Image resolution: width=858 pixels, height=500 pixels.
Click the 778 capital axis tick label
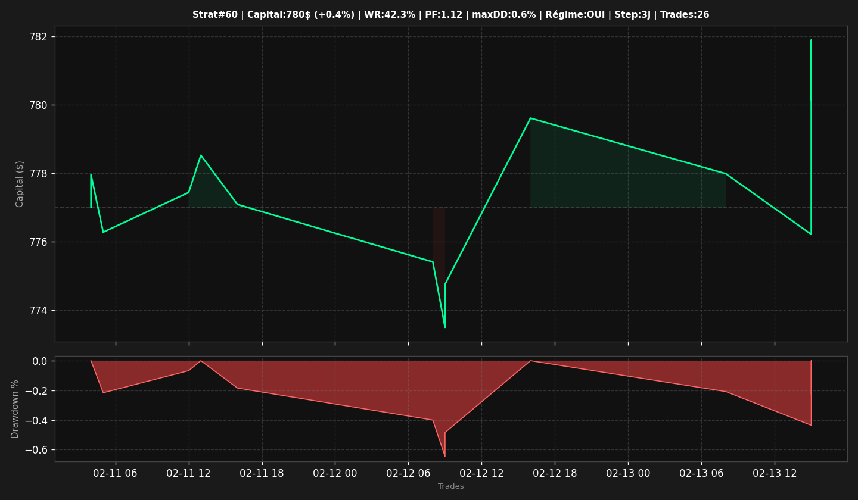pos(37,174)
